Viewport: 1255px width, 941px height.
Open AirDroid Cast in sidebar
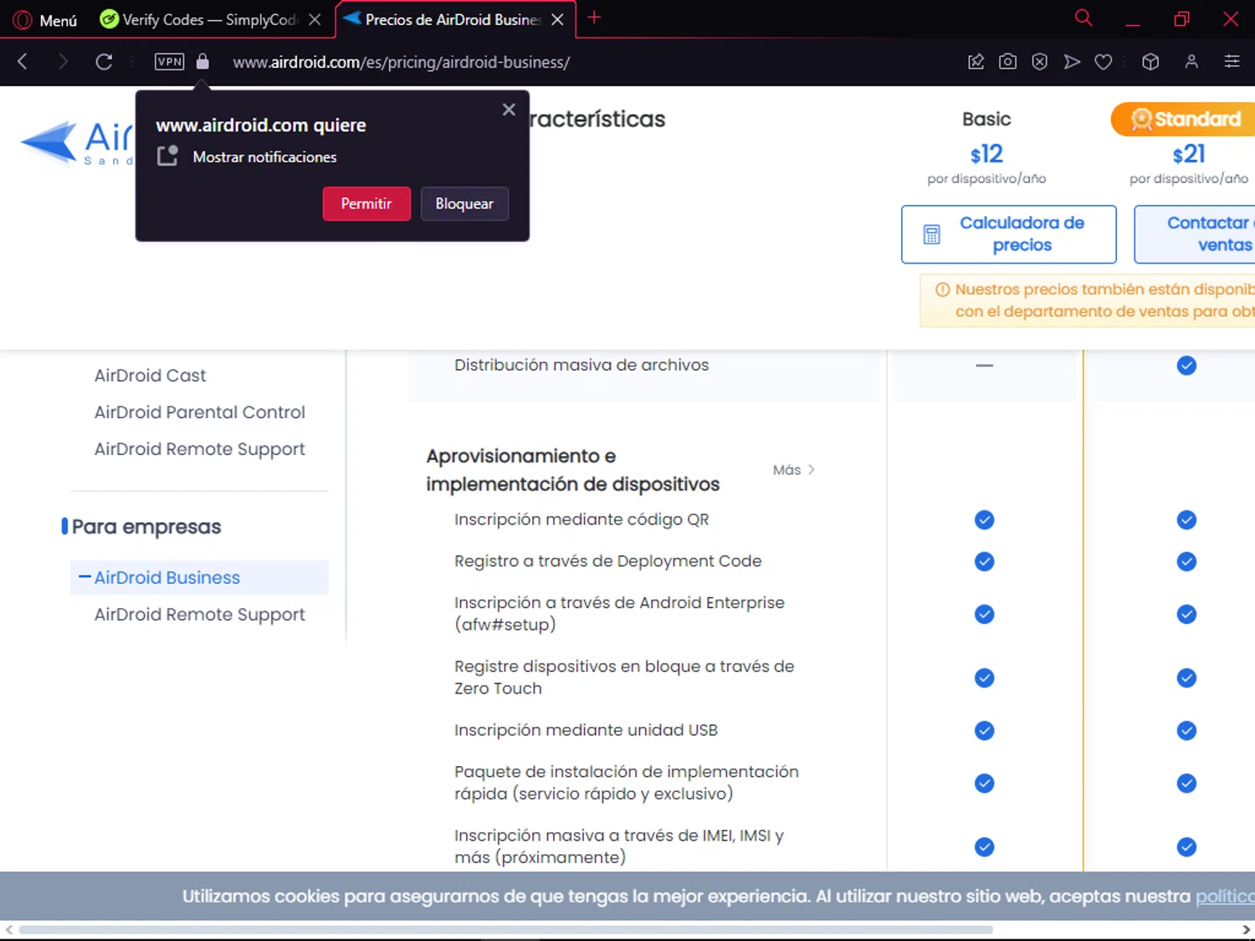(x=150, y=376)
